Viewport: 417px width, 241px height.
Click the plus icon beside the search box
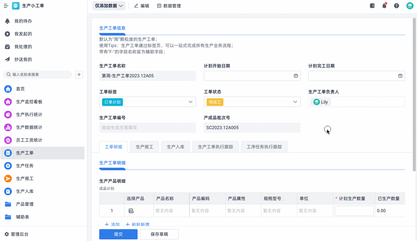[x=79, y=75]
